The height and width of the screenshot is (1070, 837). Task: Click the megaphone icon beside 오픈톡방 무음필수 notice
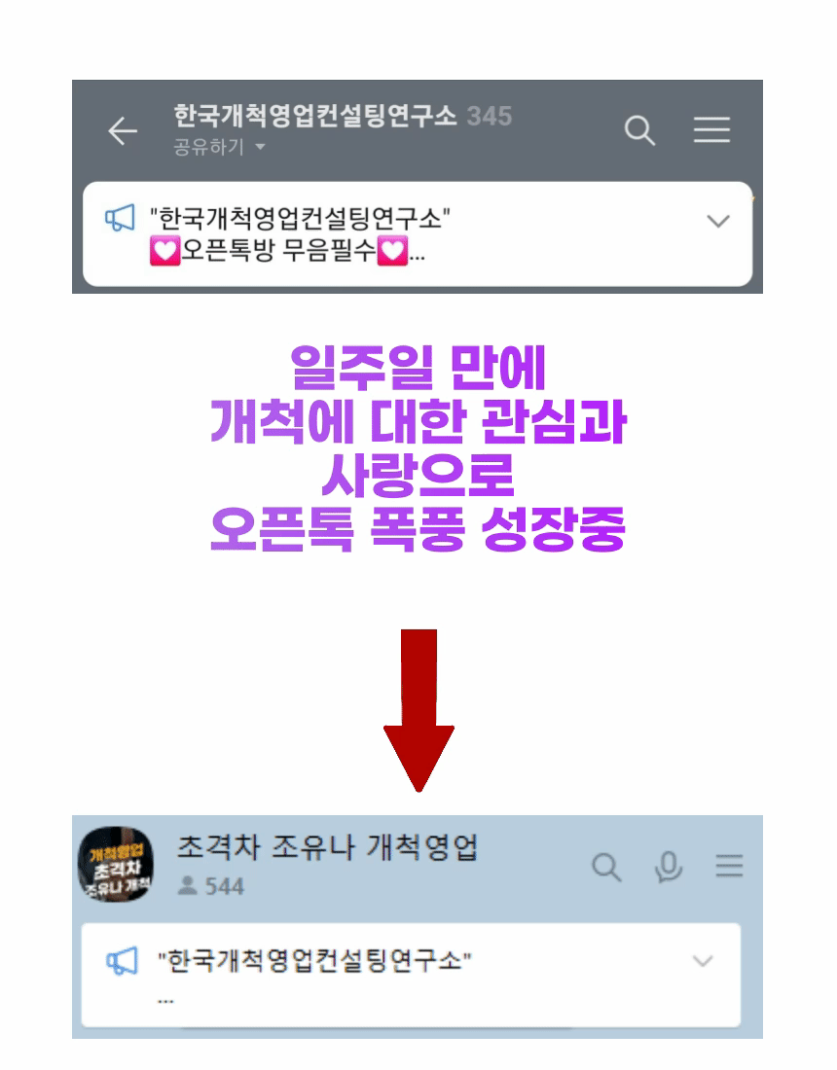pyautogui.click(x=120, y=218)
